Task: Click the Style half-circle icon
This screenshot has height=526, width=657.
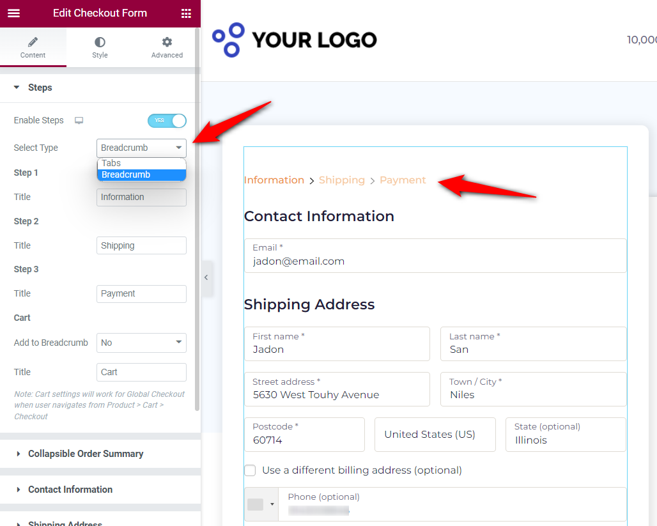Action: tap(100, 42)
